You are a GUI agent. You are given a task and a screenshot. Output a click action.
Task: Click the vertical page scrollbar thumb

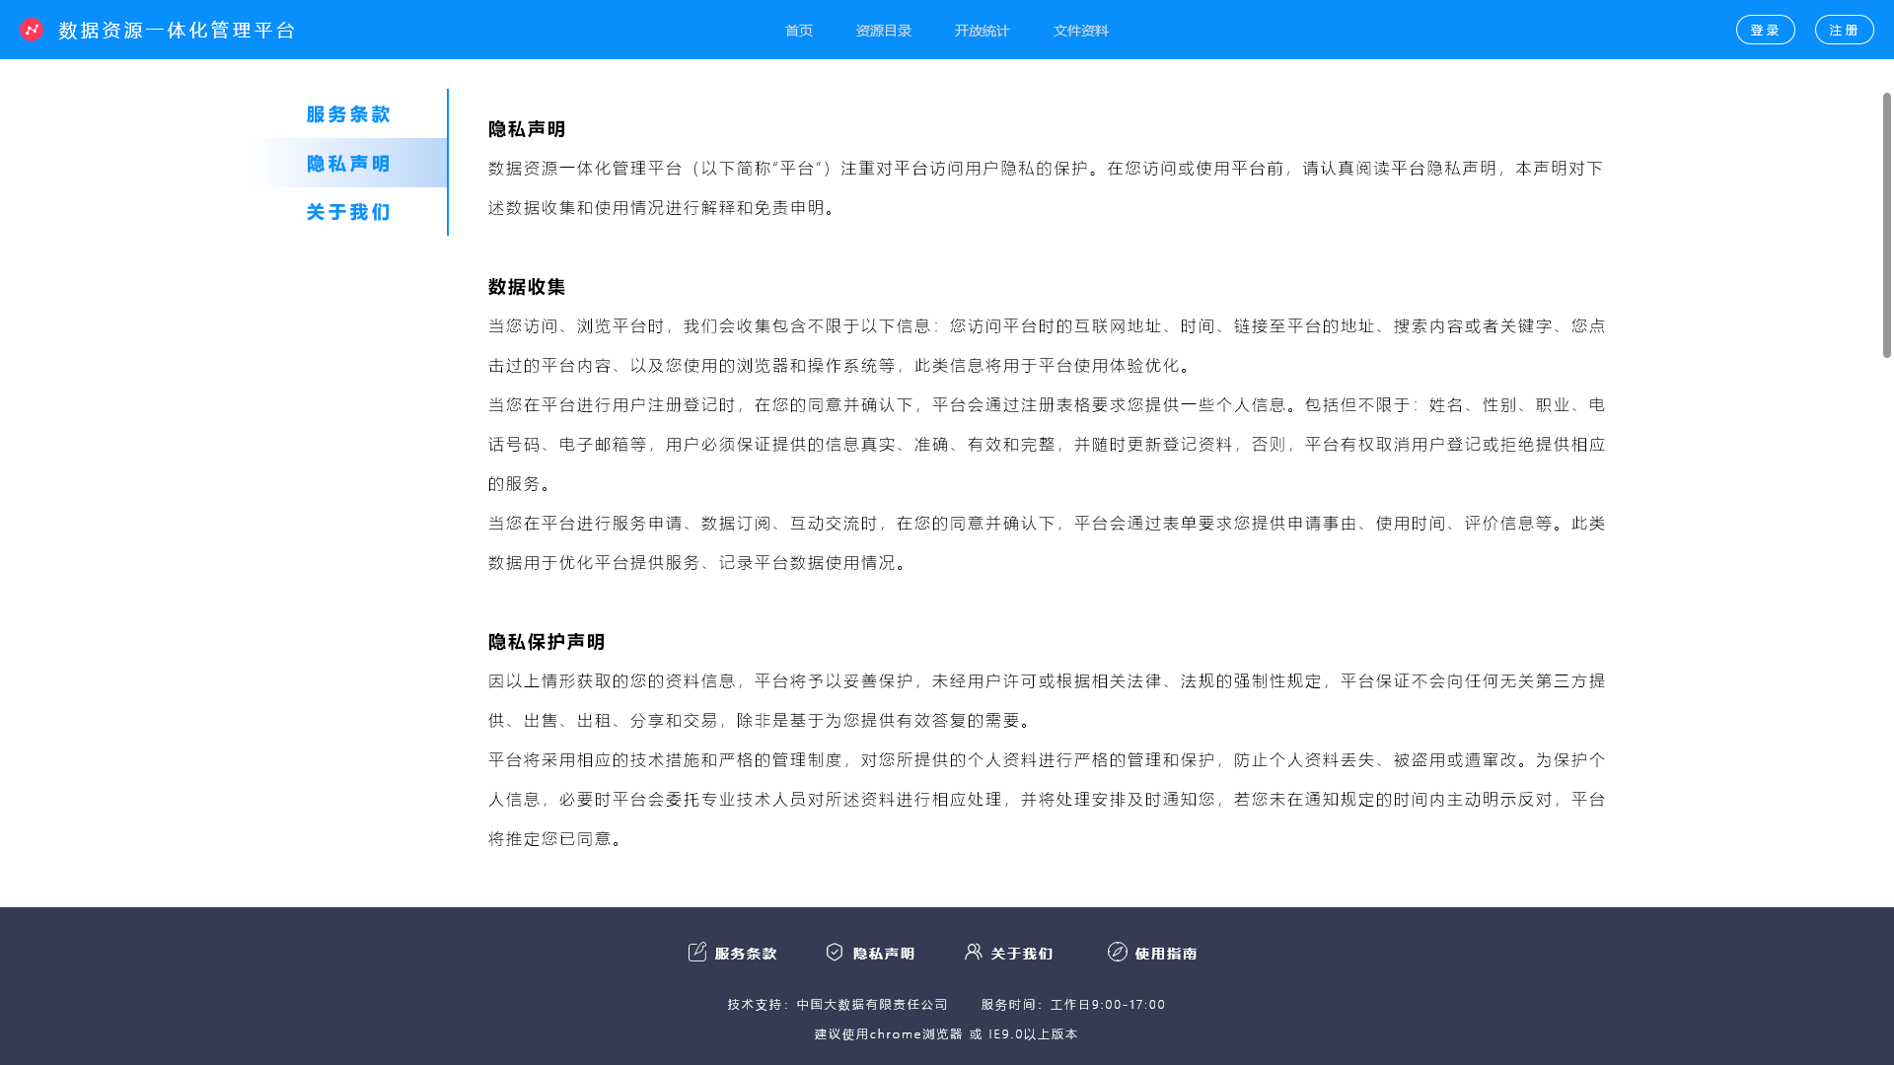[x=1886, y=225]
